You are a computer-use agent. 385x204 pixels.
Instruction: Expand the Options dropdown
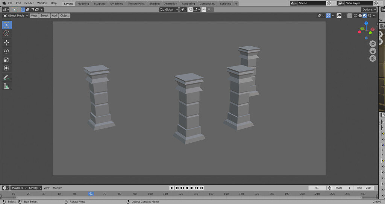pos(368,9)
